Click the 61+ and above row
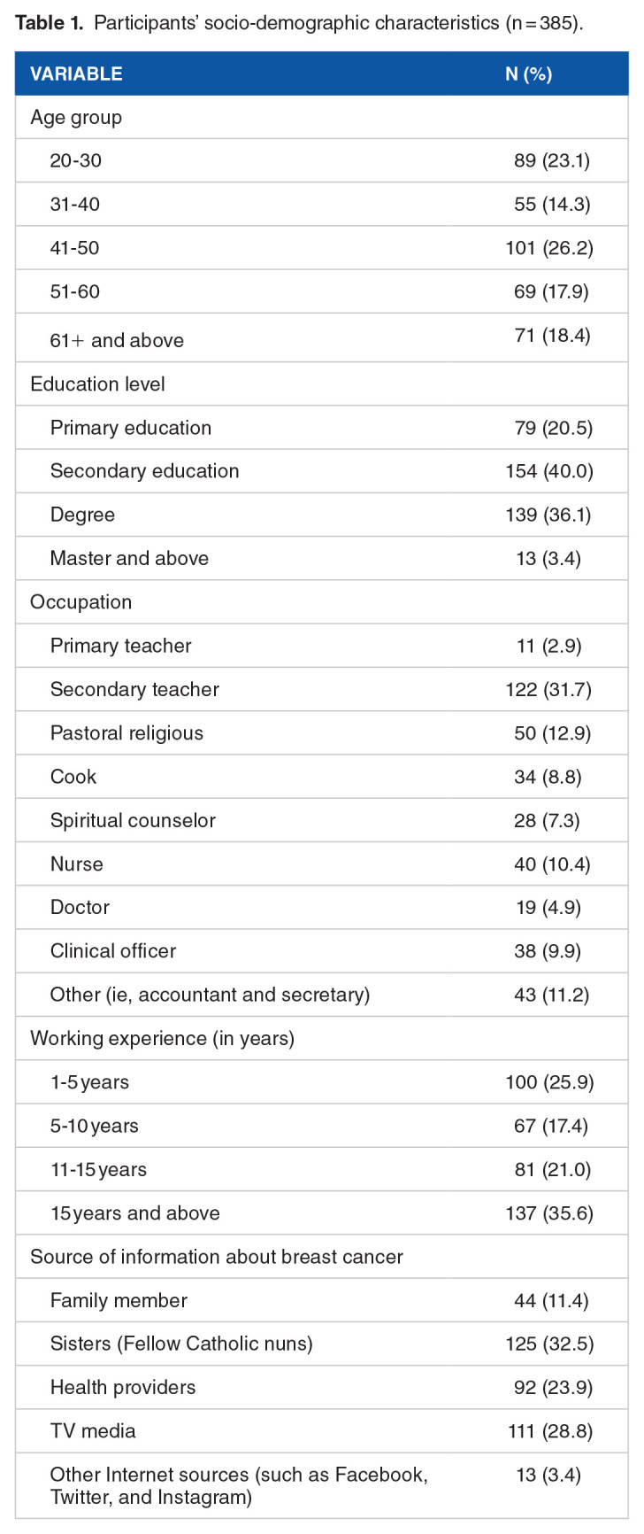 click(117, 340)
